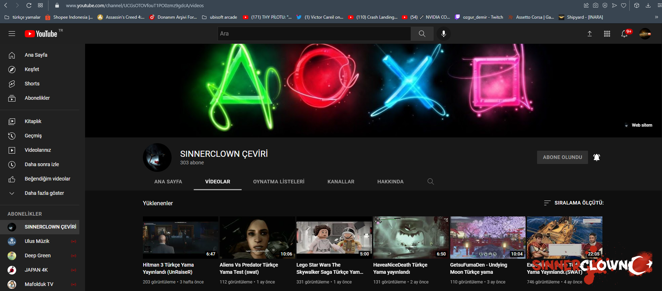Open Shorts in the sidebar
The height and width of the screenshot is (291, 662).
[39, 84]
